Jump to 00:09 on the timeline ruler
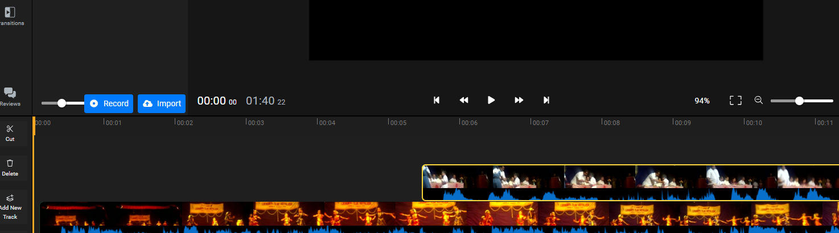This screenshot has width=839, height=233. point(682,122)
